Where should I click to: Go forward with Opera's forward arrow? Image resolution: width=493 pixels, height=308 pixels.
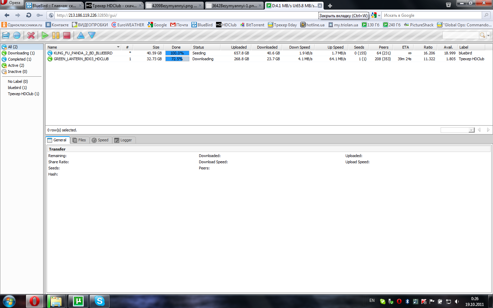(18, 15)
